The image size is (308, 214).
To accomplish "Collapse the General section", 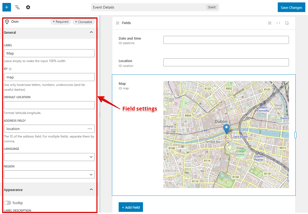I will [x=91, y=32].
